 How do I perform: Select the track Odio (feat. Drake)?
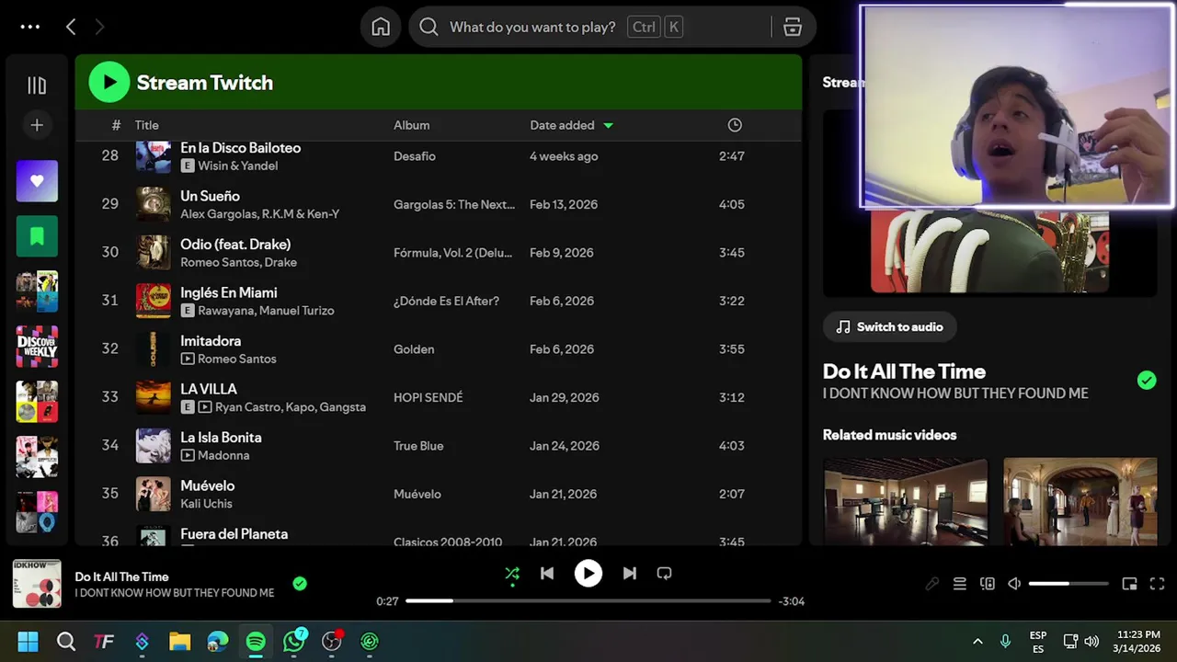[x=235, y=244]
